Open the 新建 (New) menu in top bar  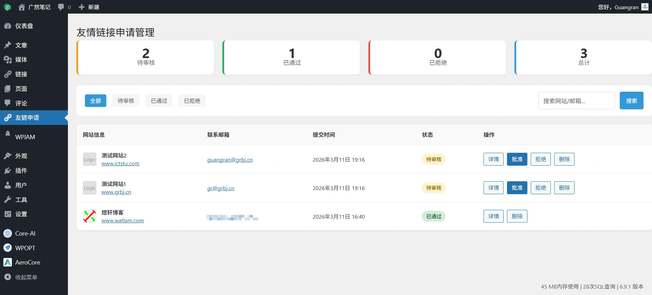tap(89, 7)
